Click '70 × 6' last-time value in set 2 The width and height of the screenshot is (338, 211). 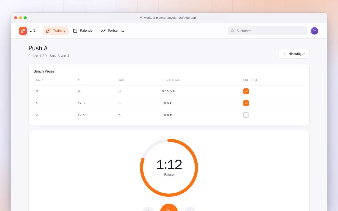[167, 103]
